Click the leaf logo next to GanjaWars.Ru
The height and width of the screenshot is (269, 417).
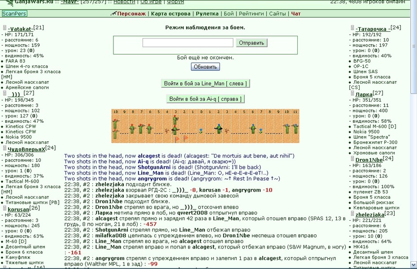point(9,3)
